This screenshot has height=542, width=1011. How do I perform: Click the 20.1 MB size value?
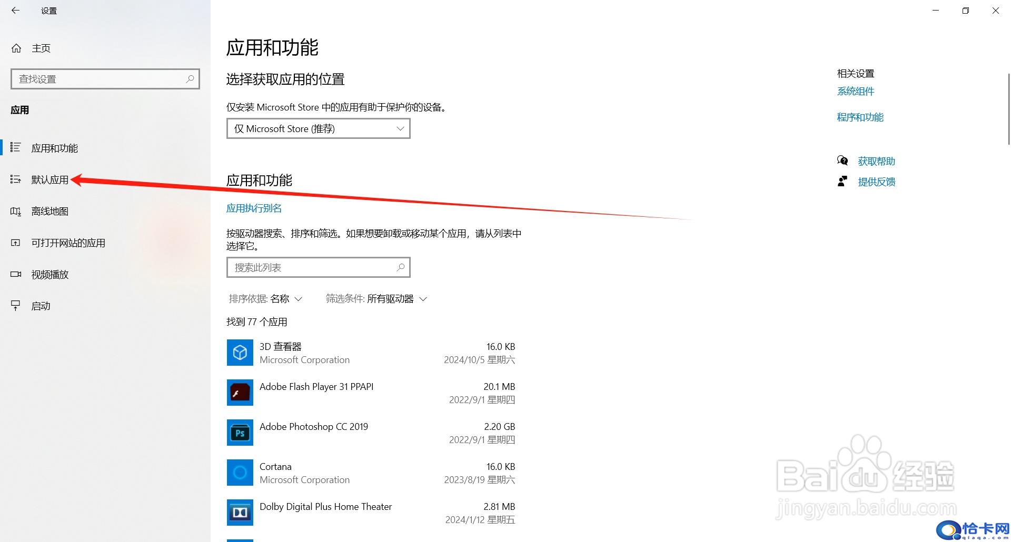point(499,387)
